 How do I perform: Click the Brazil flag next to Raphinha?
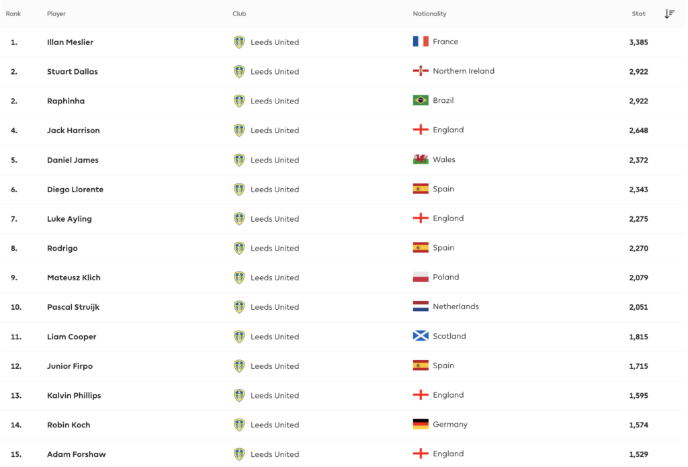click(421, 101)
